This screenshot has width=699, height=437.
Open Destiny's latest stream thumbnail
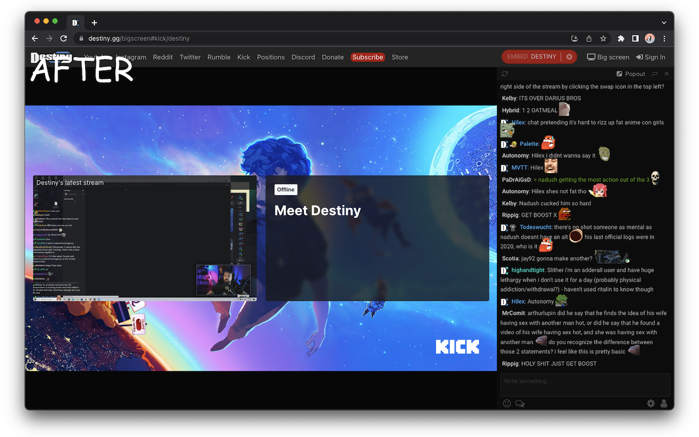(x=145, y=238)
